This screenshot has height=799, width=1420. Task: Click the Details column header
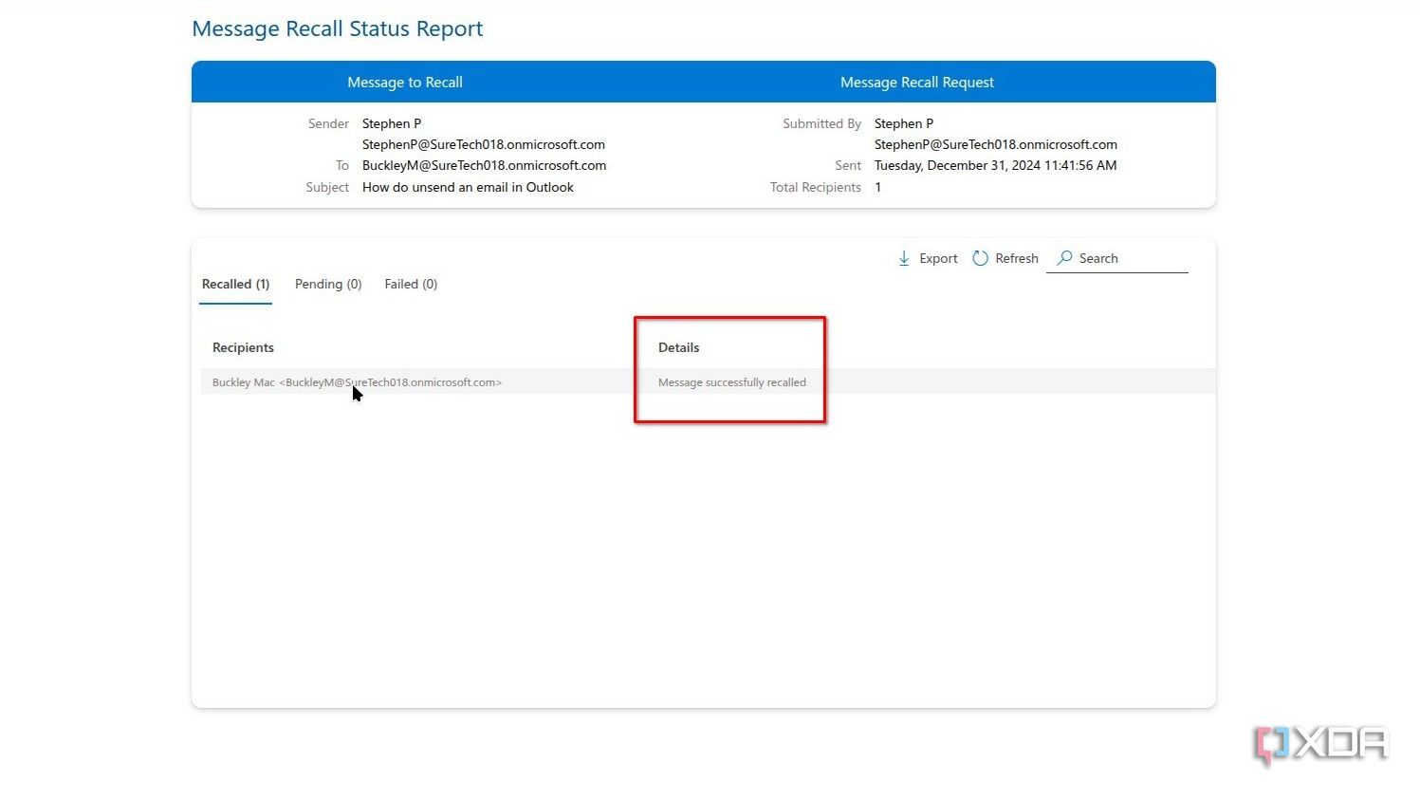[678, 347]
